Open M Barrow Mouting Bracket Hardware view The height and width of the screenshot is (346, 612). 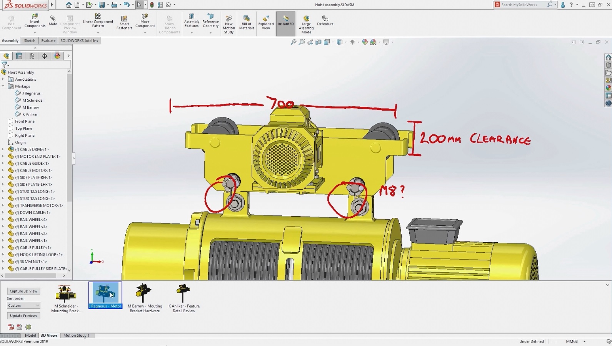tap(145, 299)
